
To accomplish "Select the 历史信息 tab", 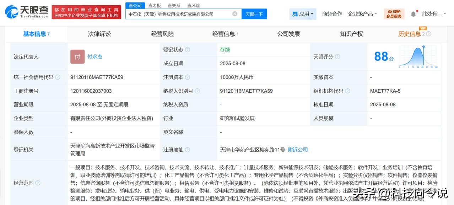I will 409,34.
